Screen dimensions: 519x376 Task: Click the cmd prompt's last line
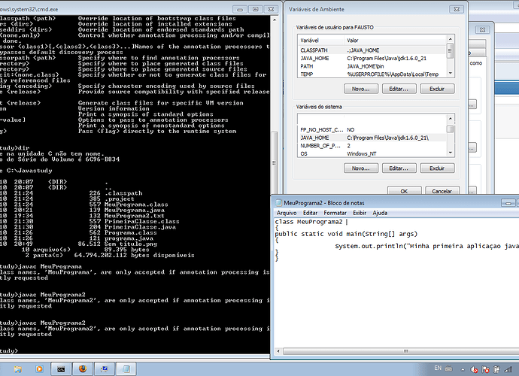tap(9, 351)
